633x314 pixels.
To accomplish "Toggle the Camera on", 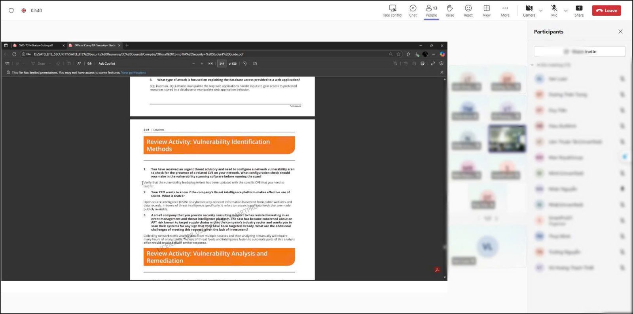I will click(529, 10).
